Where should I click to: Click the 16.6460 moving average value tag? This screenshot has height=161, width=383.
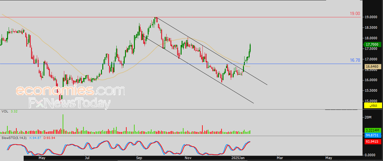pos(373,66)
